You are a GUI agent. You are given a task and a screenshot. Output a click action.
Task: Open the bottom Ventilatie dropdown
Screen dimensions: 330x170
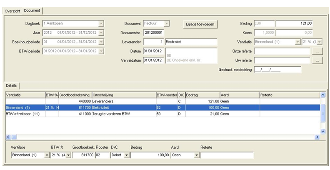tap(47, 155)
